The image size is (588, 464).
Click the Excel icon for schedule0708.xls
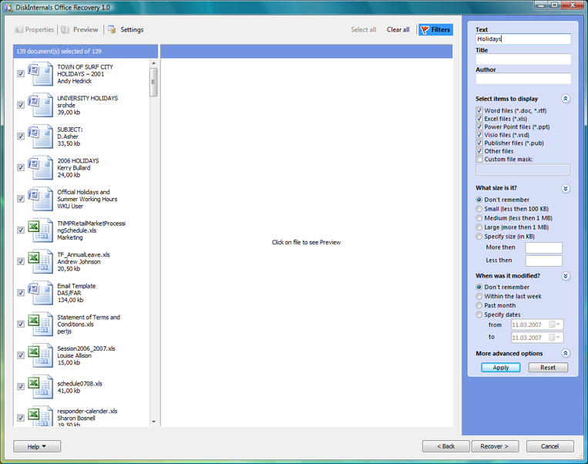(x=40, y=386)
